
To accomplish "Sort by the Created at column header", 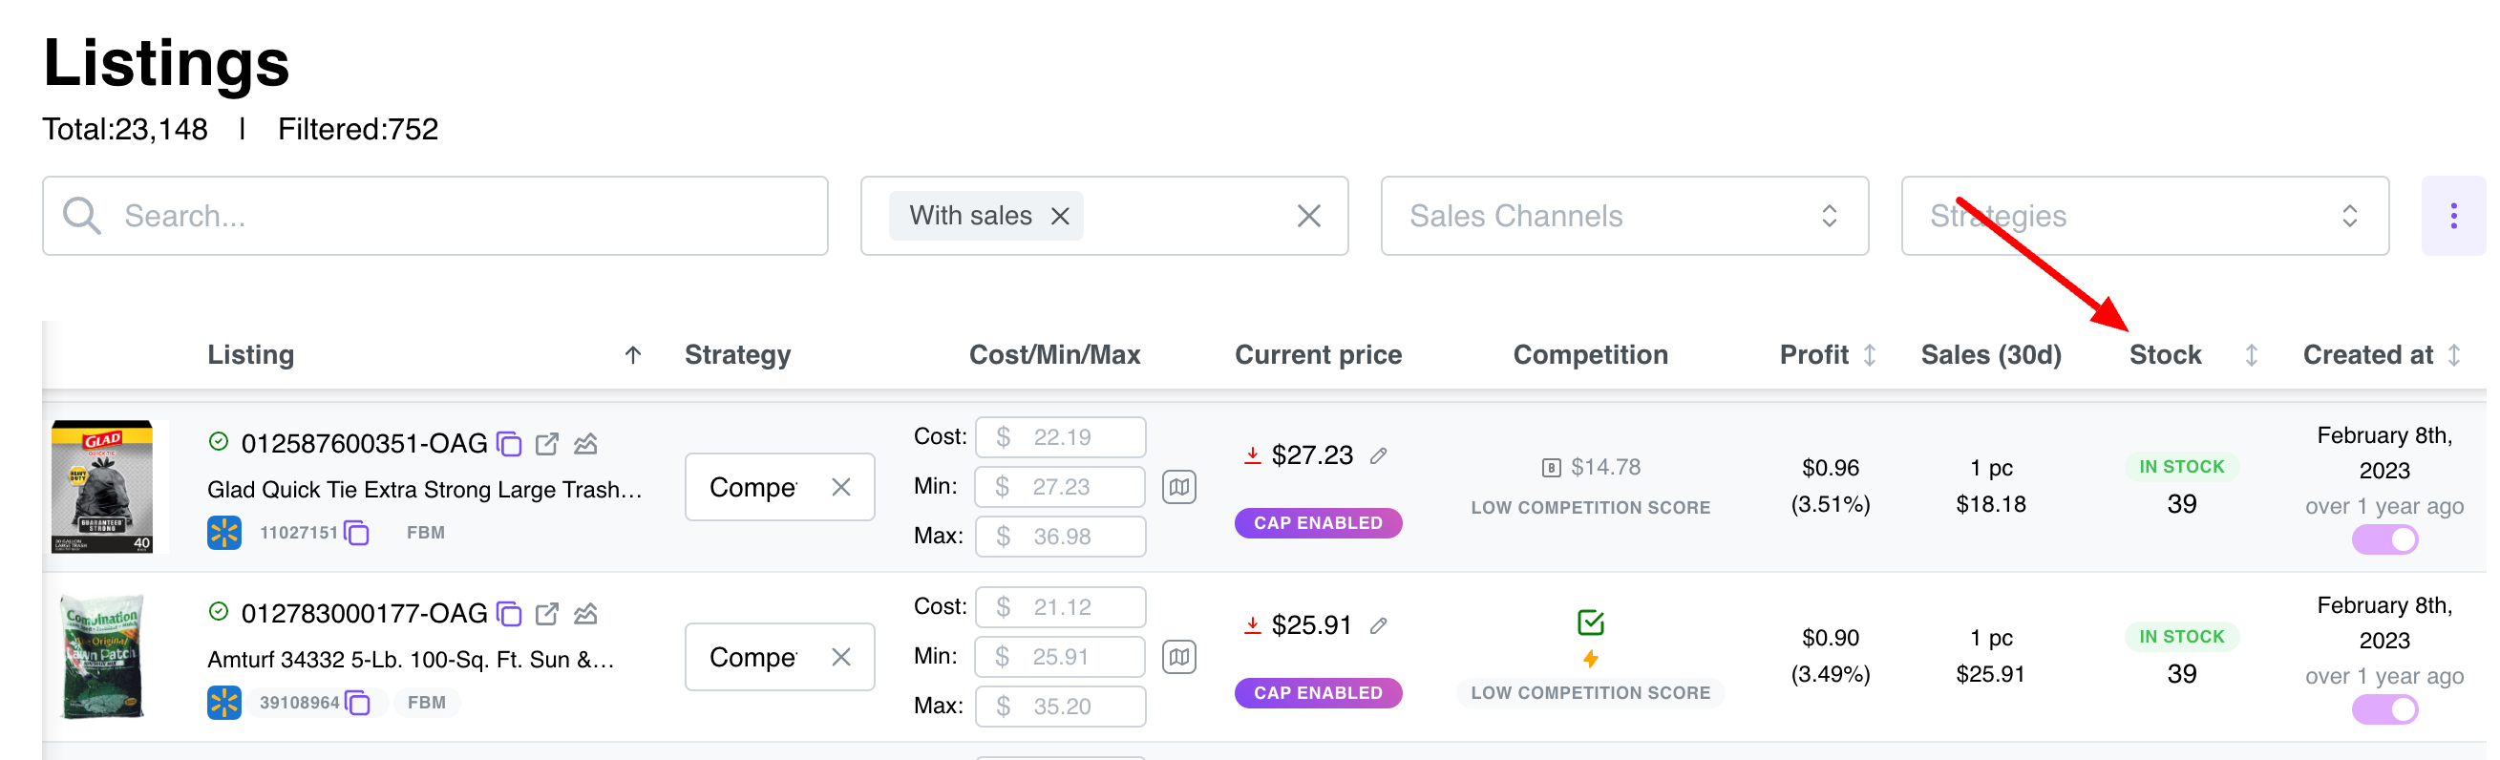I will point(2452,355).
